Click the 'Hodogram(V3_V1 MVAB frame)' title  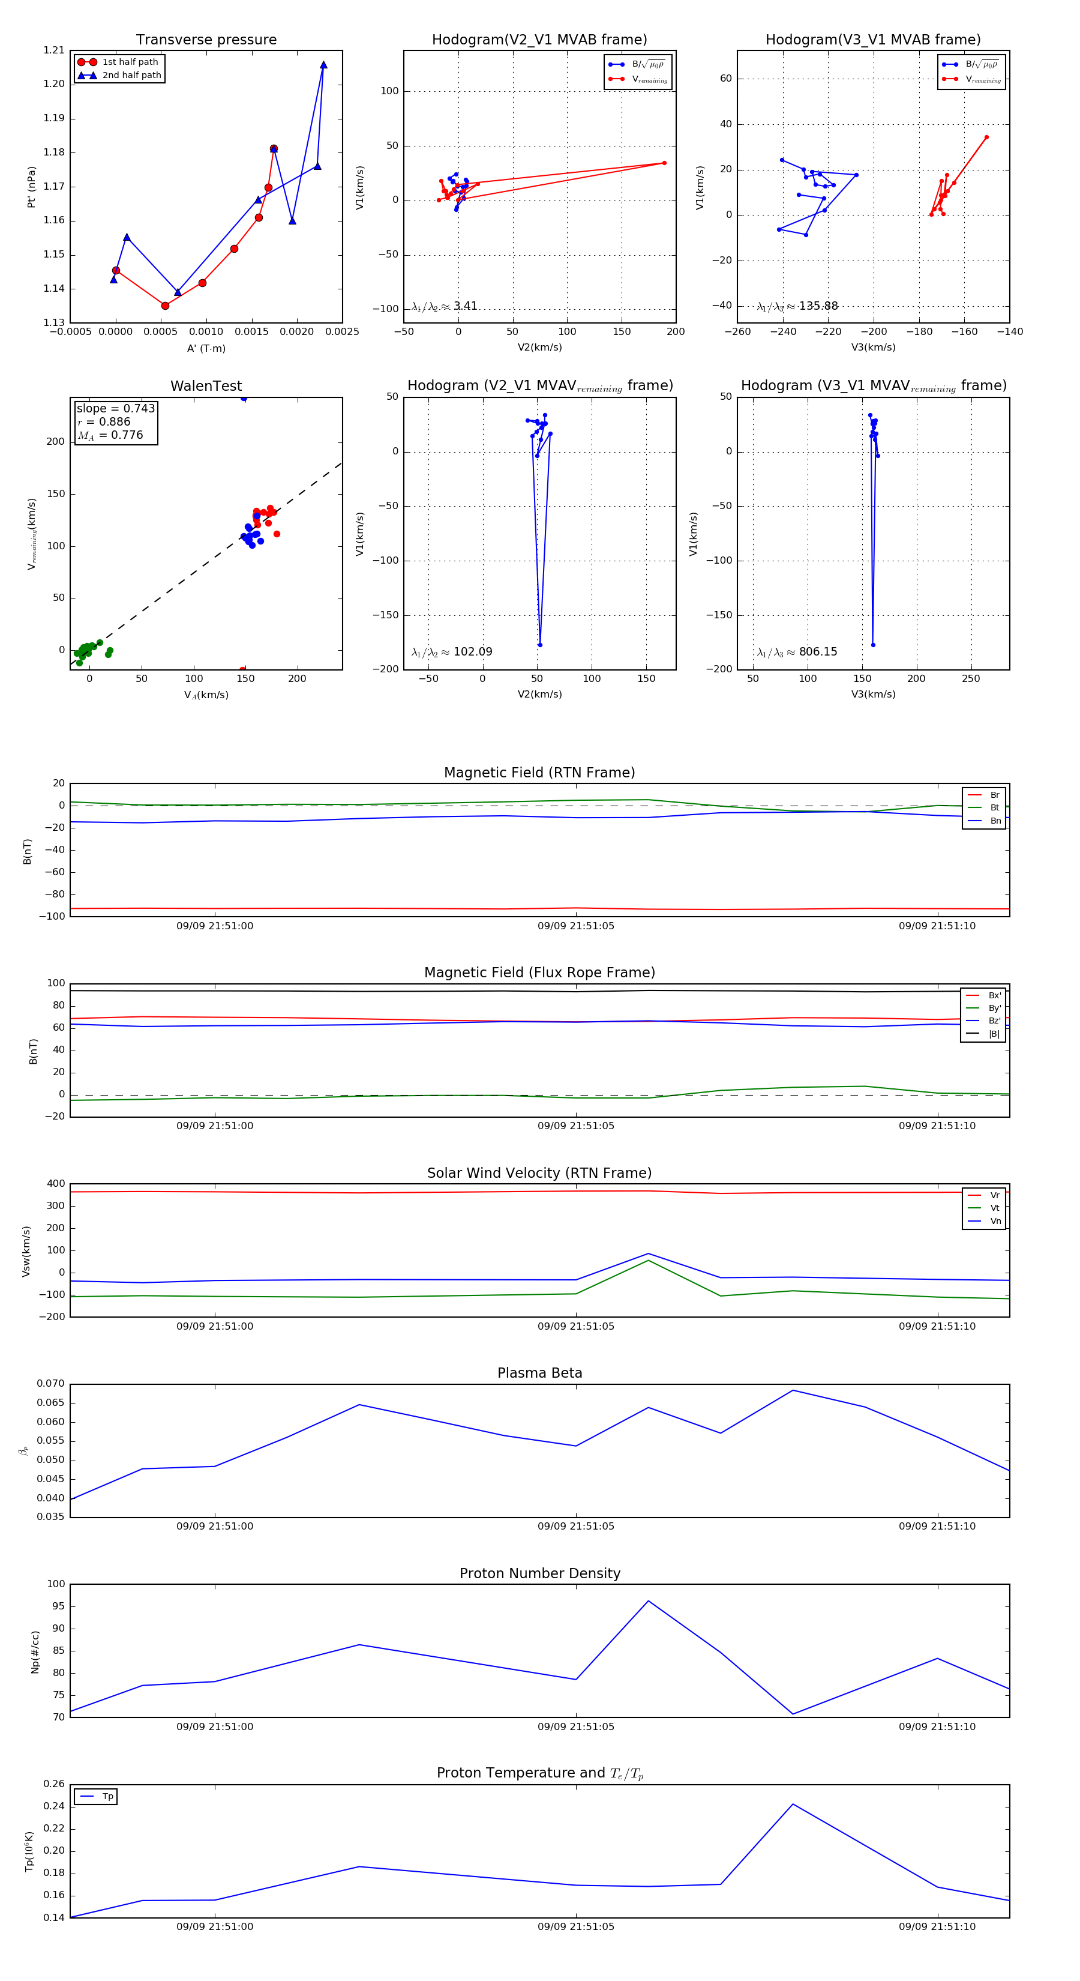(873, 40)
